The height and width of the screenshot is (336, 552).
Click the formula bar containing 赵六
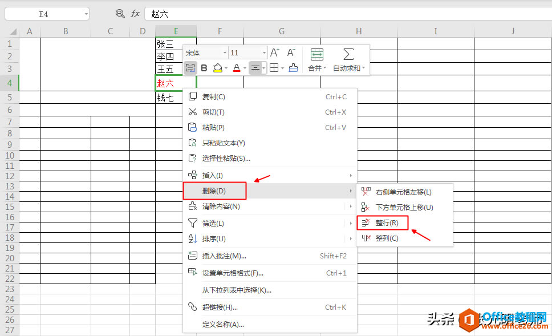348,14
